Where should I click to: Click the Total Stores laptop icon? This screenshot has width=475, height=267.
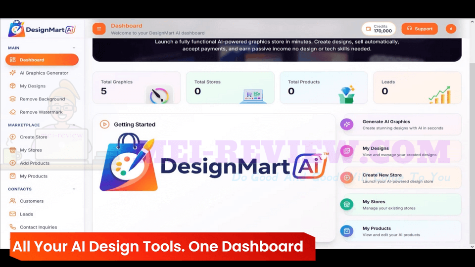(253, 96)
